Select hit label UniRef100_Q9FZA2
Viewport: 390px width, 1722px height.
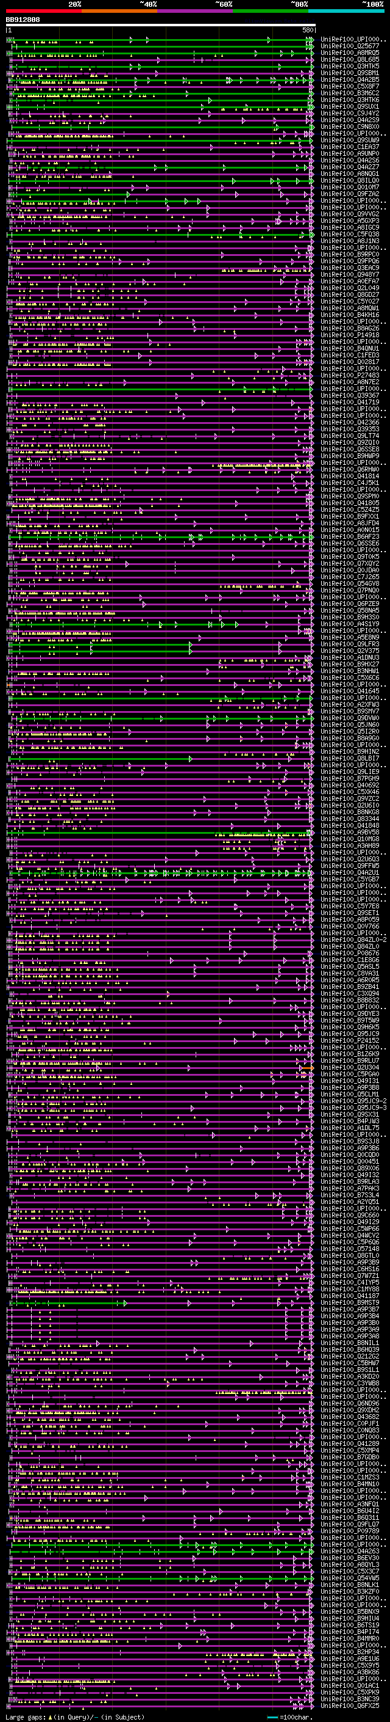pos(350,194)
